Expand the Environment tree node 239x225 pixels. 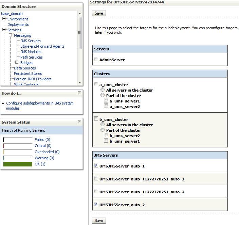click(x=4, y=19)
